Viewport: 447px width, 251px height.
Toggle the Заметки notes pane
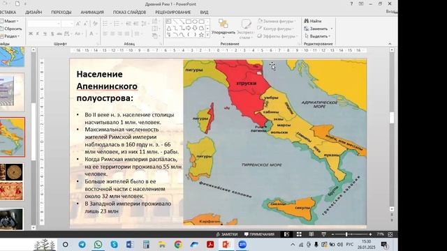[x=227, y=234]
